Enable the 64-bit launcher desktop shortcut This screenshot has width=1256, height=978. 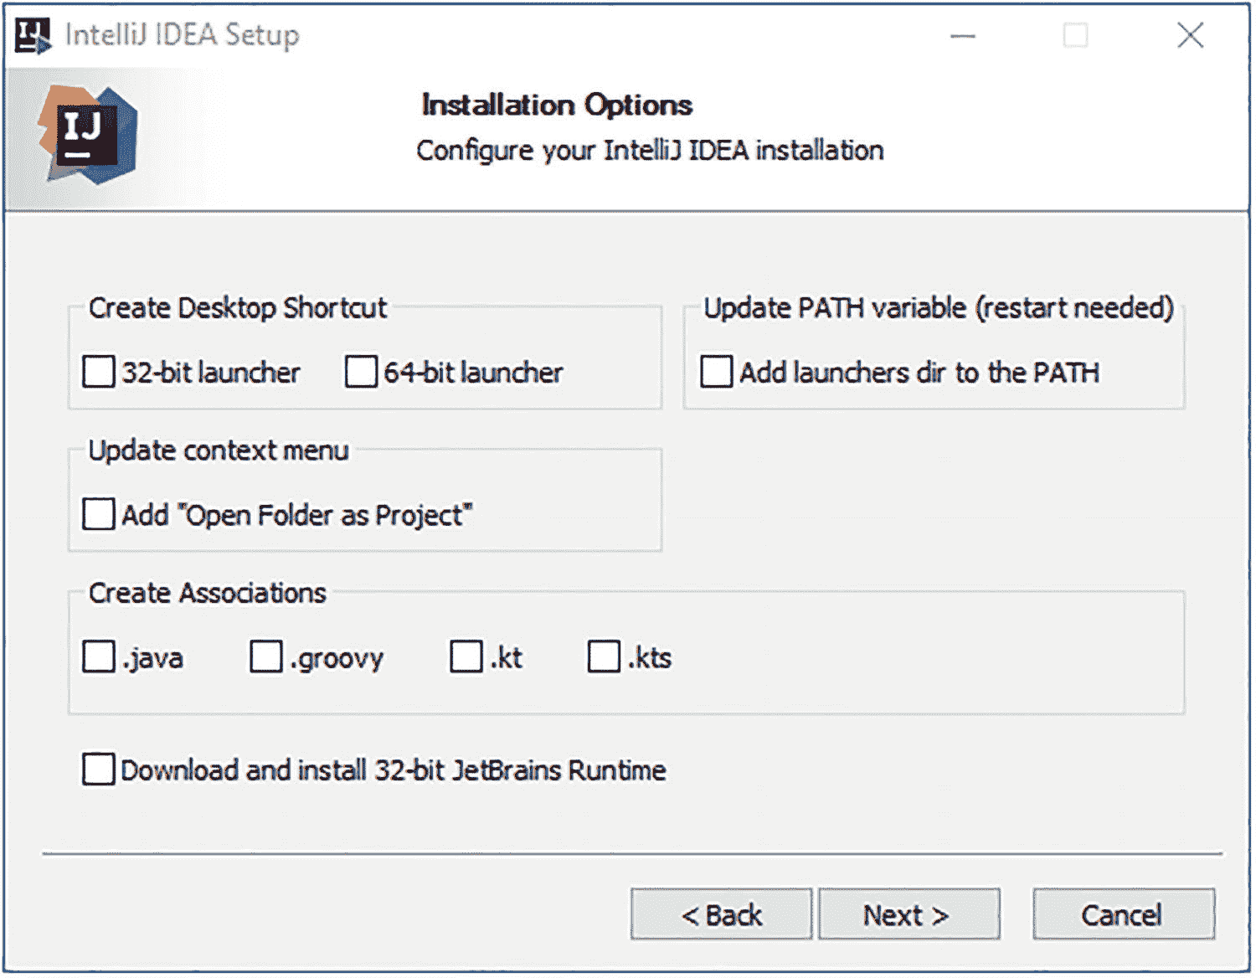coord(361,372)
